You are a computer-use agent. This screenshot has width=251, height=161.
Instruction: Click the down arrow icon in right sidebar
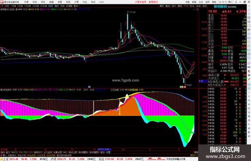[249, 14]
